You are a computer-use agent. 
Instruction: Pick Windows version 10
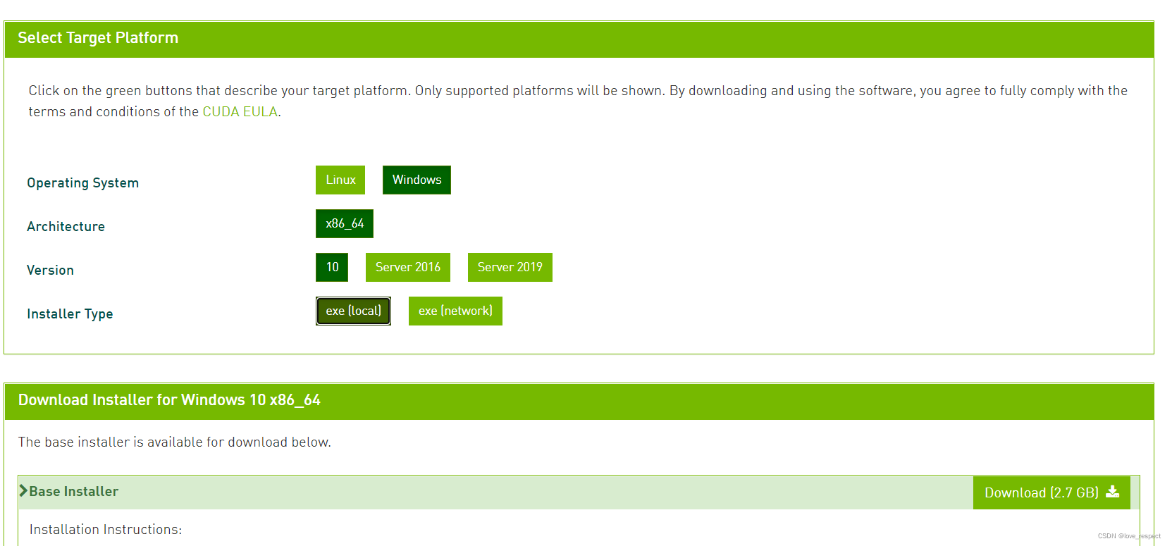pos(332,267)
